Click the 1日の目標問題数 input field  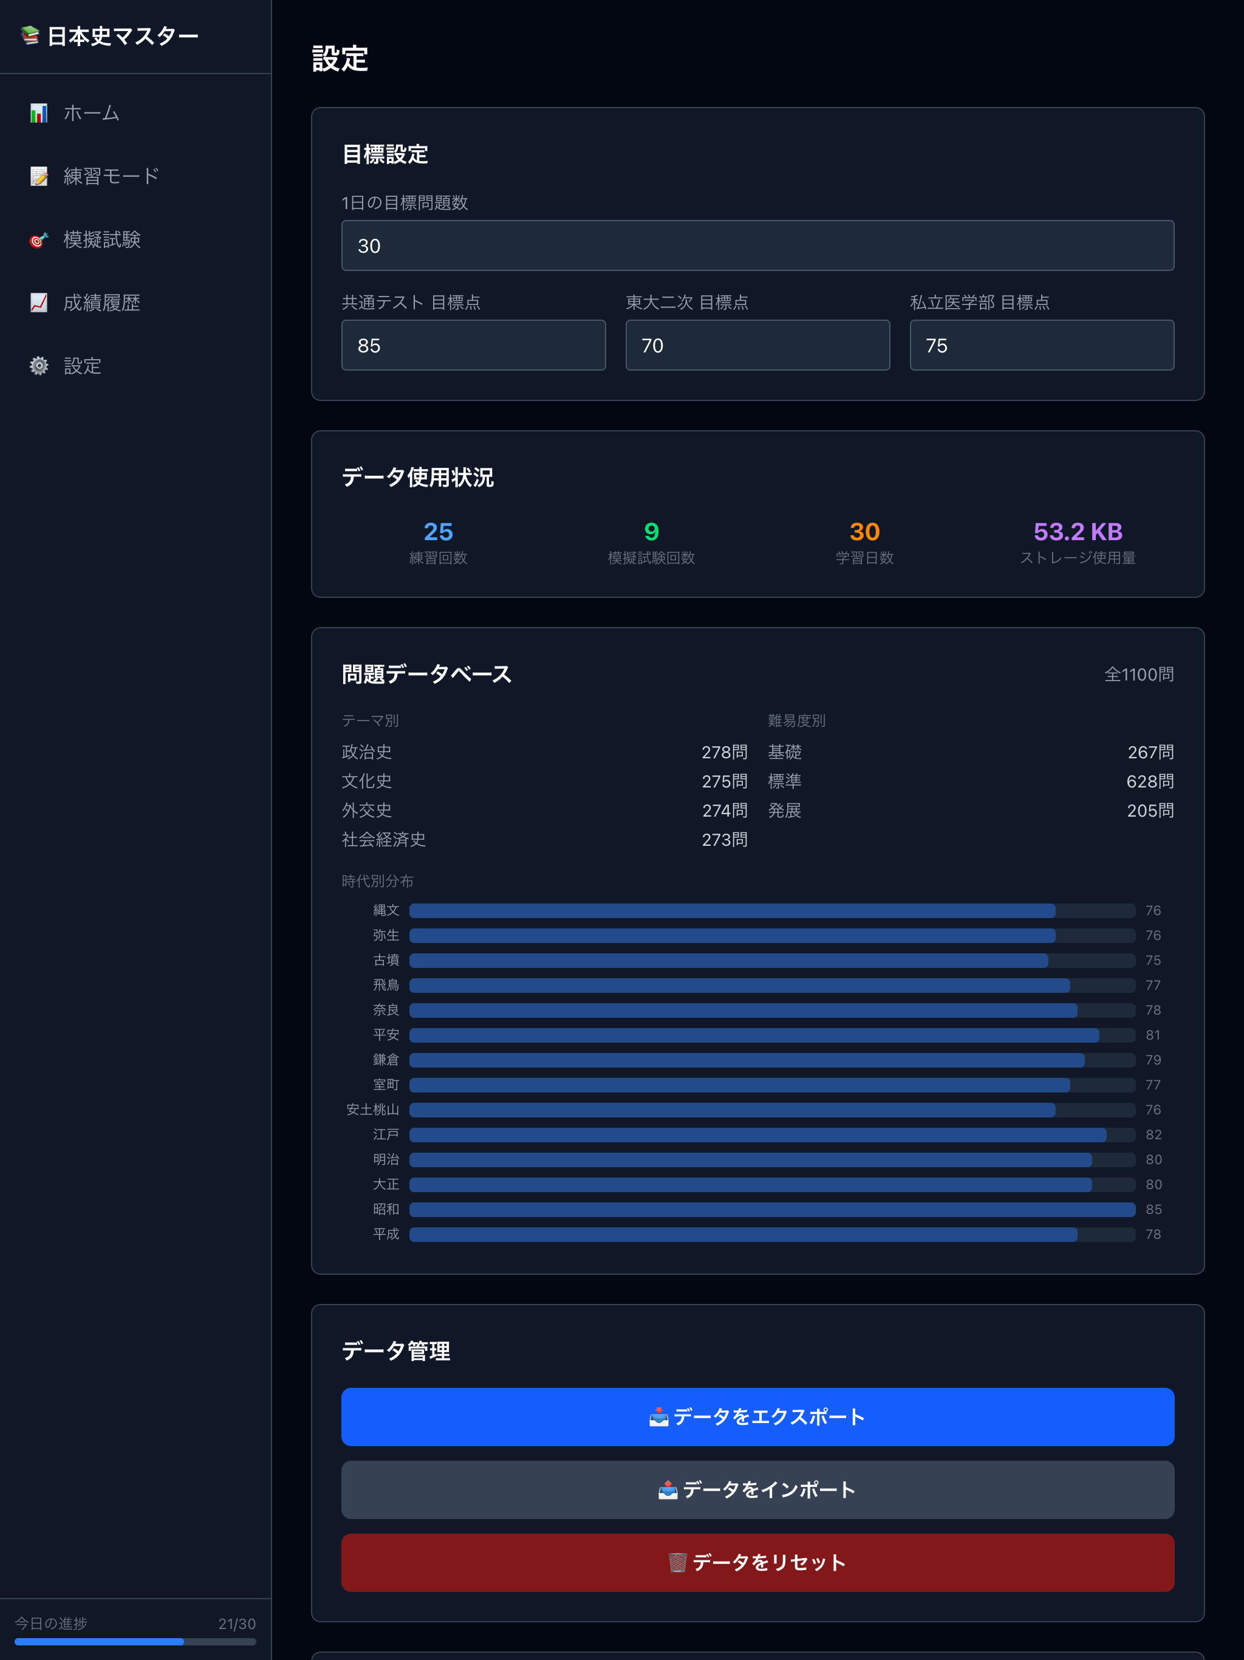(x=758, y=245)
